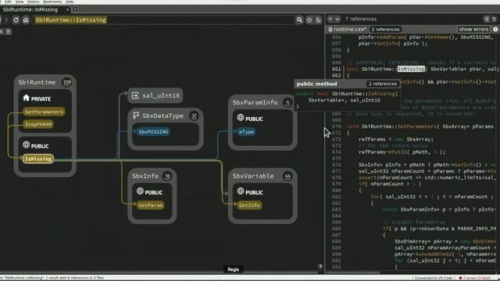The image size is (500, 281).
Task: Expand SbxInfo hidden members badge
Action: click(166, 176)
